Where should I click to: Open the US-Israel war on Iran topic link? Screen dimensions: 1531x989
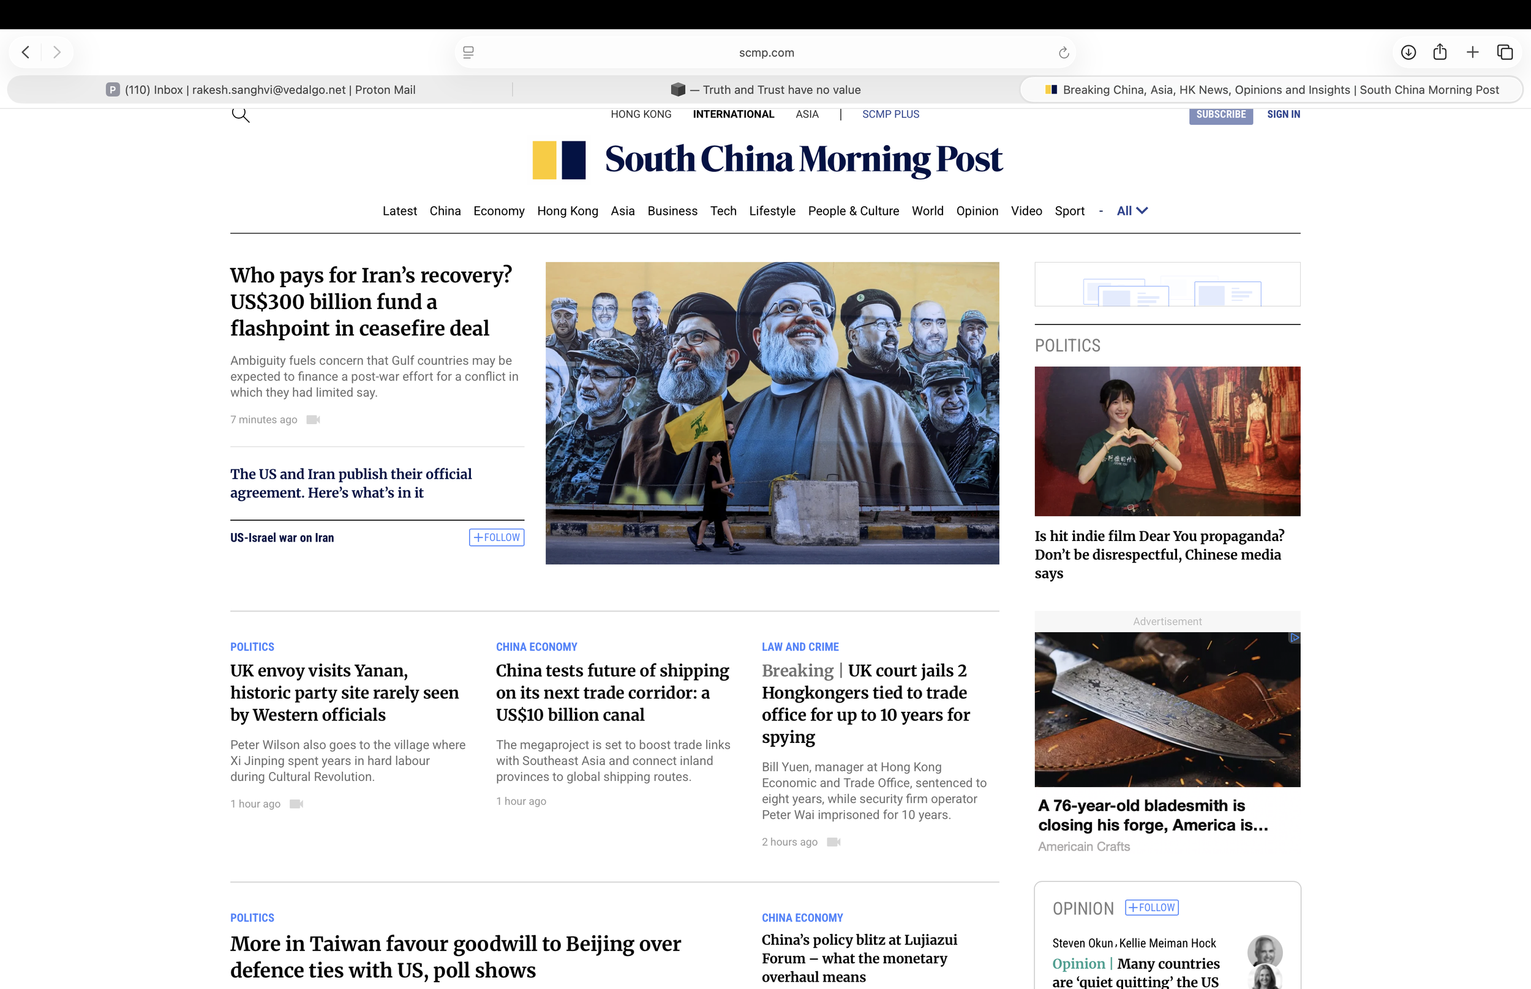282,538
